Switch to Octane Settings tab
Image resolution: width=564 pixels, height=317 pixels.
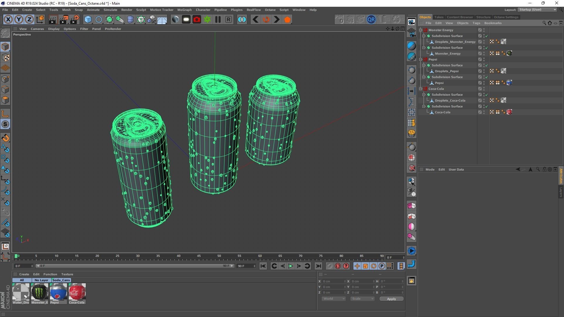tap(506, 17)
